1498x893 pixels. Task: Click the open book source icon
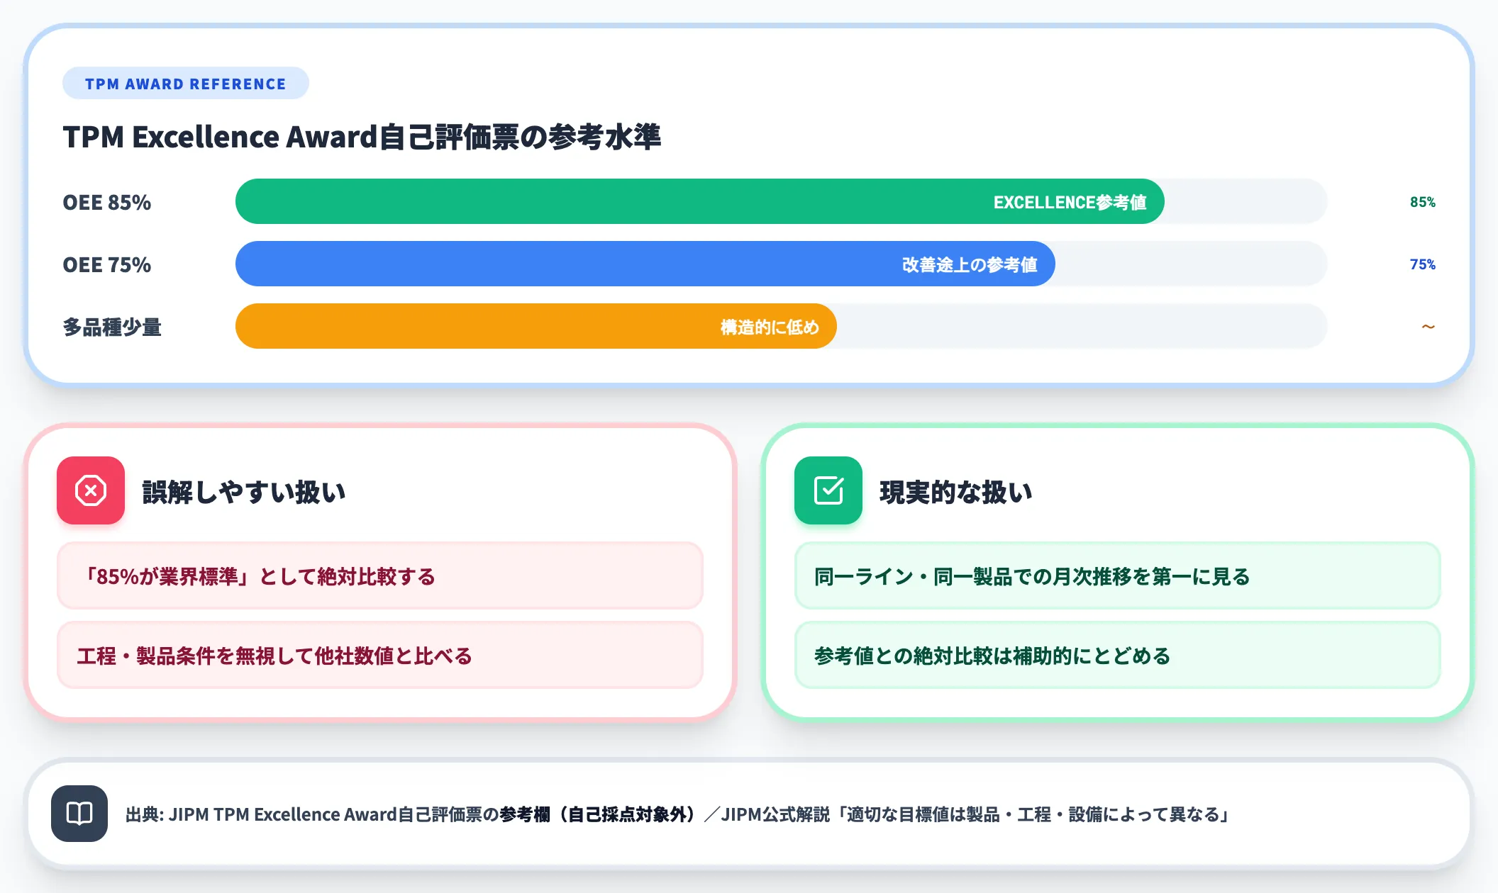[x=79, y=814]
